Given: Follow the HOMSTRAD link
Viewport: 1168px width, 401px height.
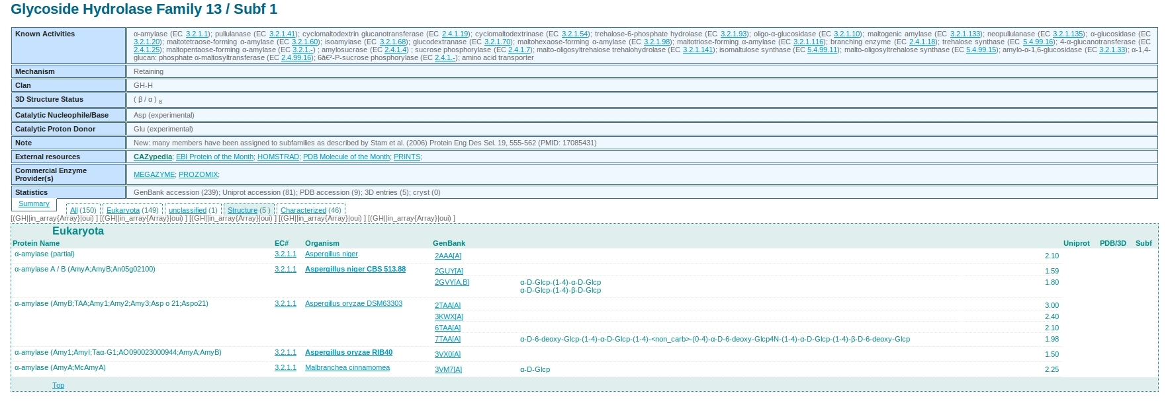Looking at the screenshot, I should point(278,157).
